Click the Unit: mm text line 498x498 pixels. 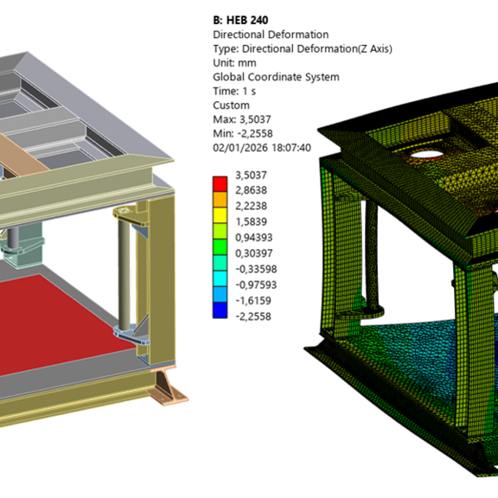pyautogui.click(x=234, y=63)
